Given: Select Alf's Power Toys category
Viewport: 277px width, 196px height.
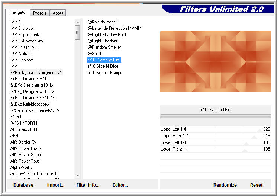Looking at the screenshot, I should [25, 161].
